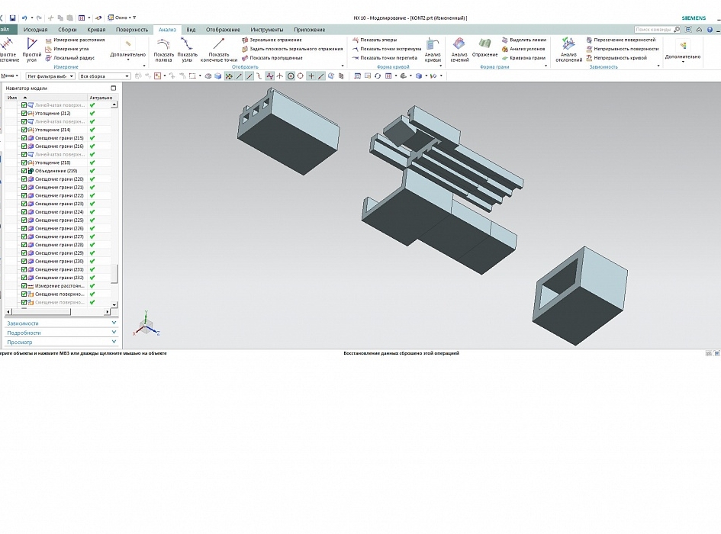Switch to the Поверхность ribbon tab
The height and width of the screenshot is (534, 721).
point(132,30)
